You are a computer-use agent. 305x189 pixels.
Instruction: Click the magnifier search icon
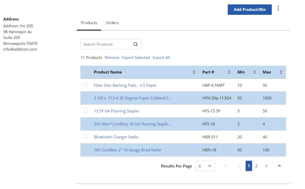click(136, 44)
